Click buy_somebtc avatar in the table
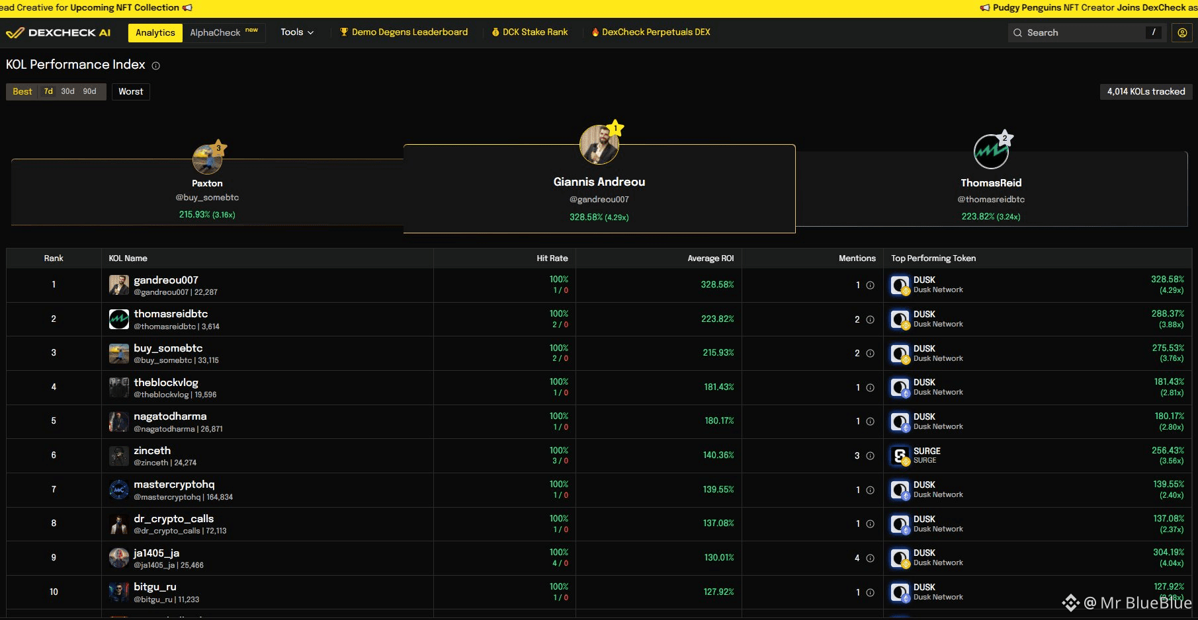The height and width of the screenshot is (620, 1198). [119, 354]
